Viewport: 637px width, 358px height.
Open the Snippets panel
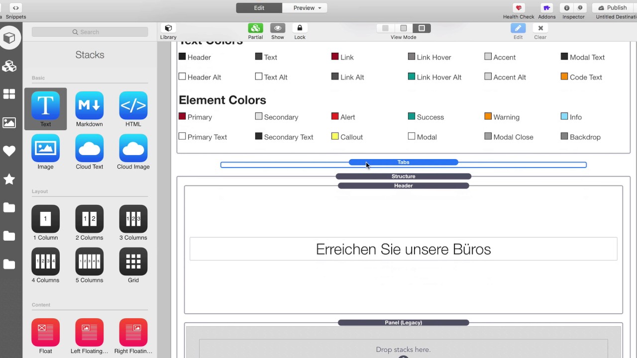pos(16,11)
